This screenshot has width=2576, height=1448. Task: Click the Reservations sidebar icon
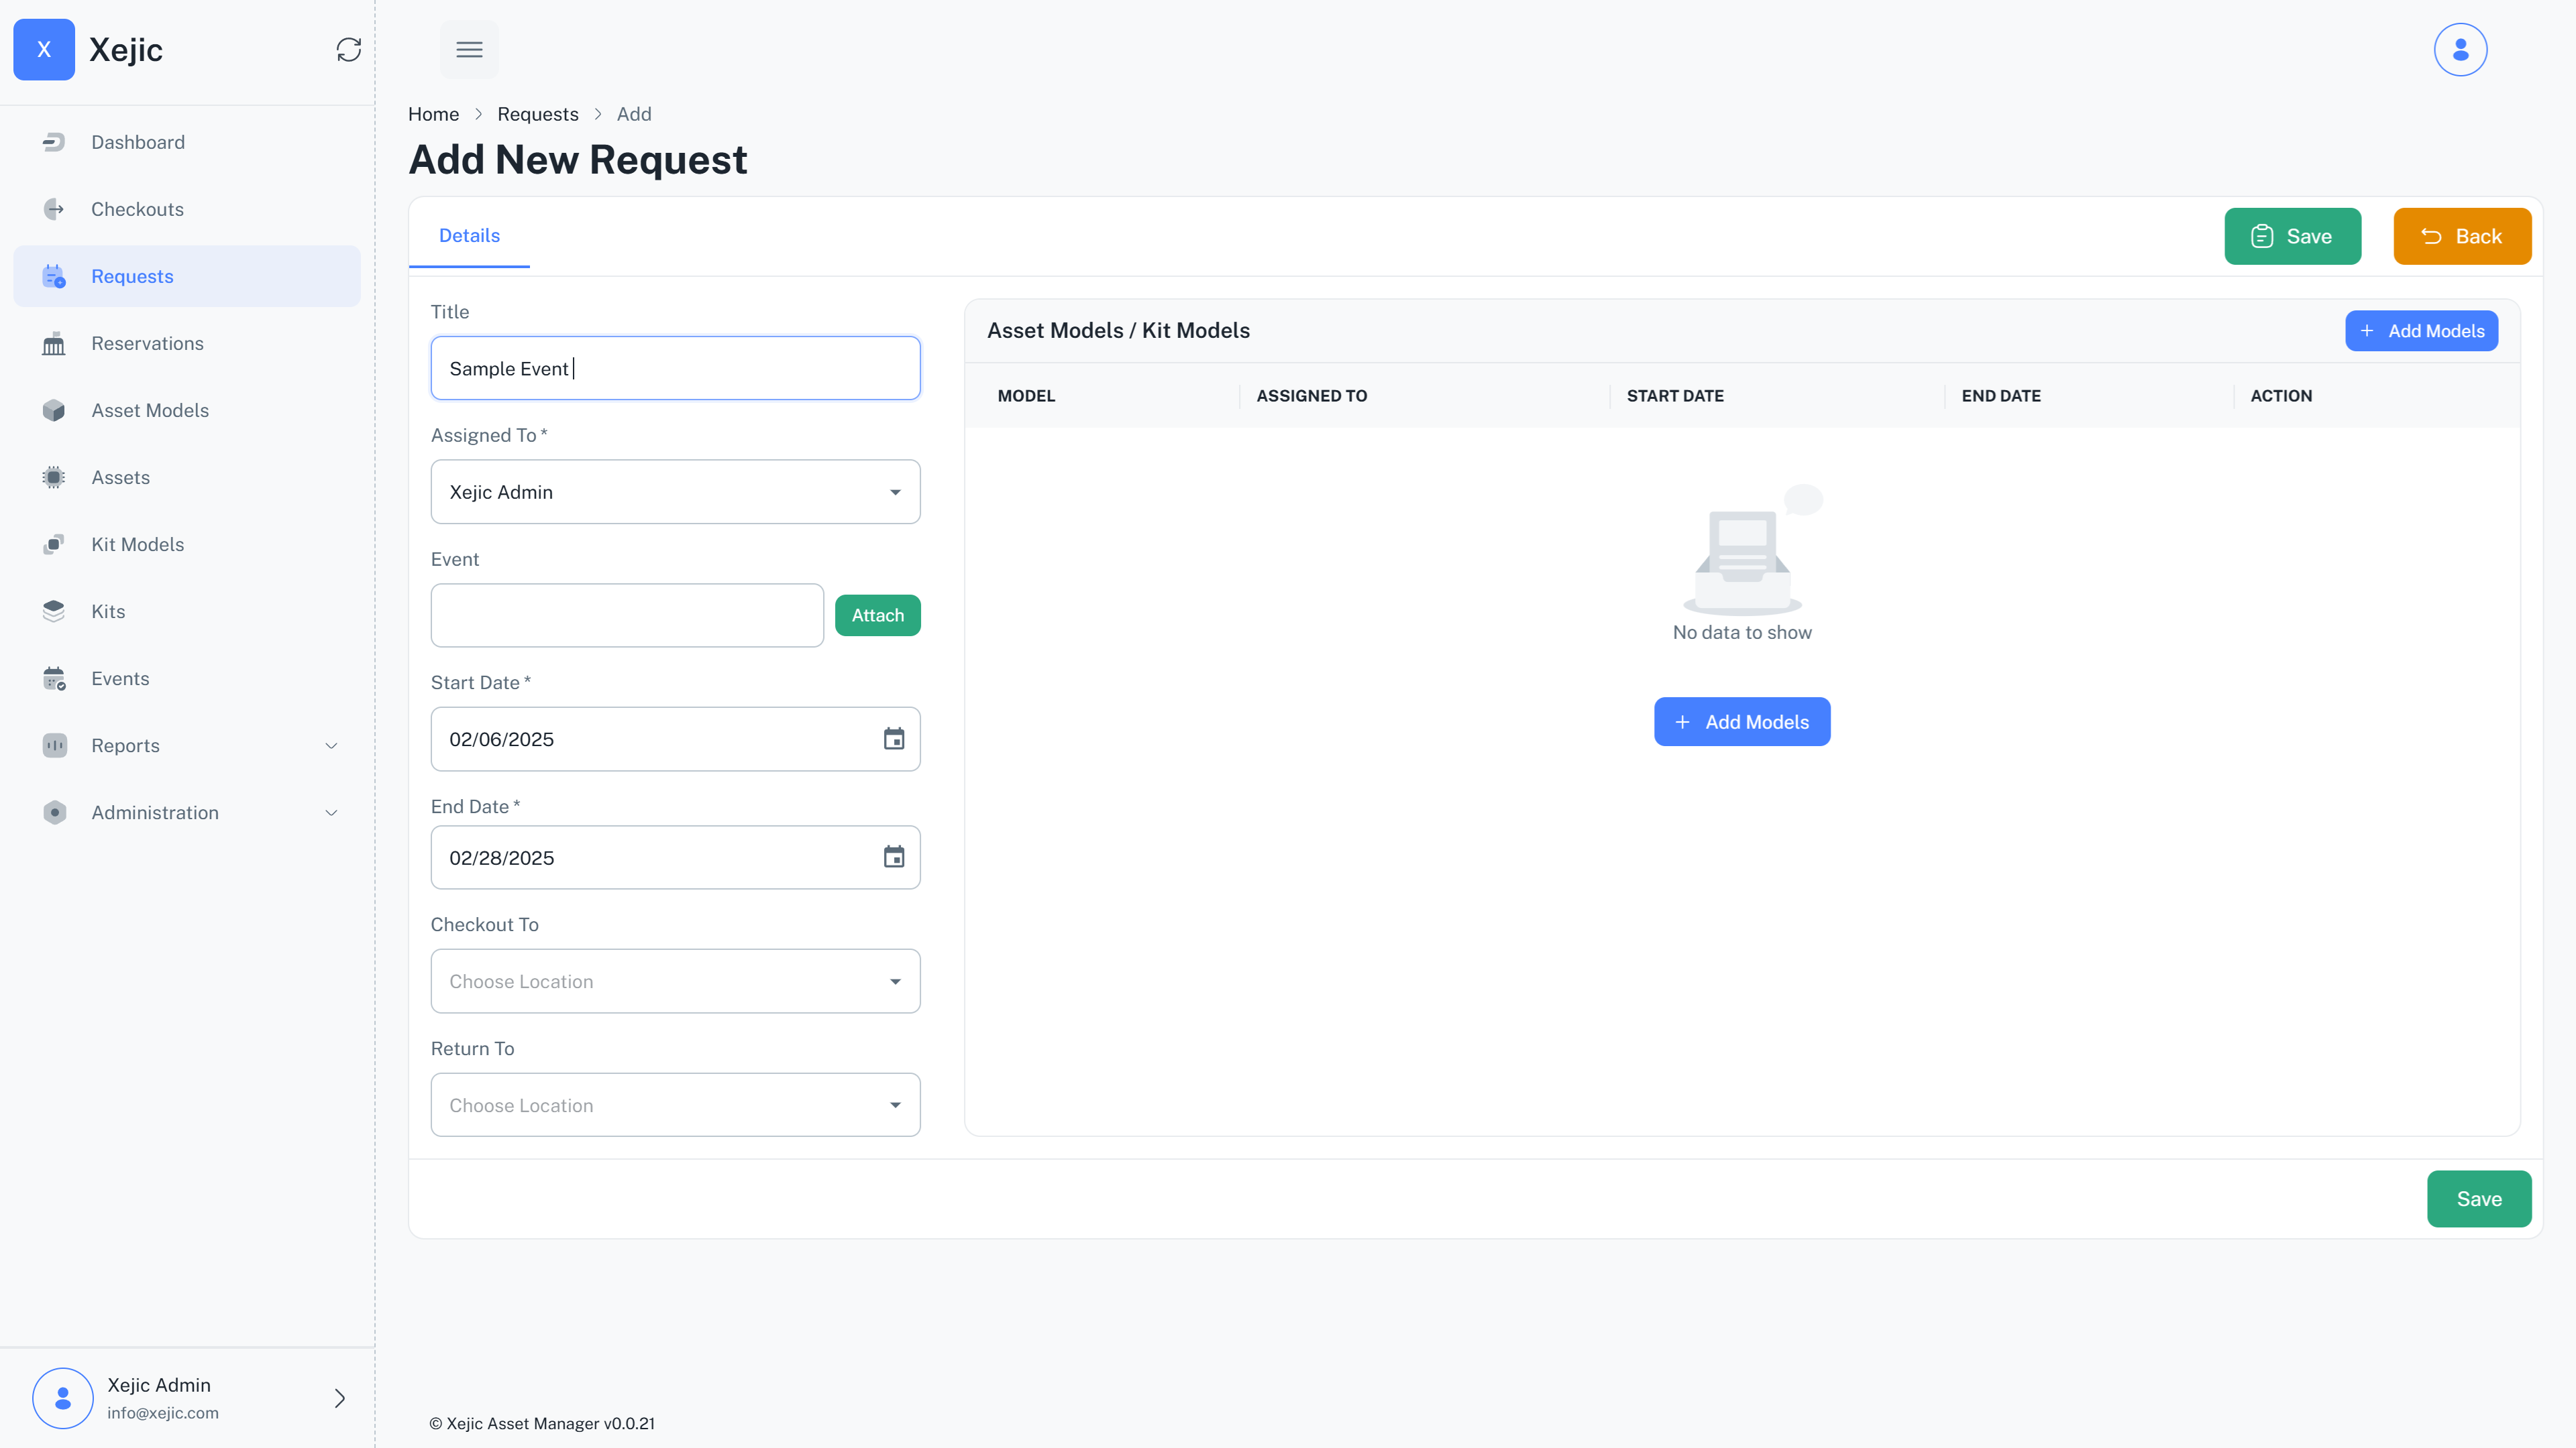click(x=54, y=343)
